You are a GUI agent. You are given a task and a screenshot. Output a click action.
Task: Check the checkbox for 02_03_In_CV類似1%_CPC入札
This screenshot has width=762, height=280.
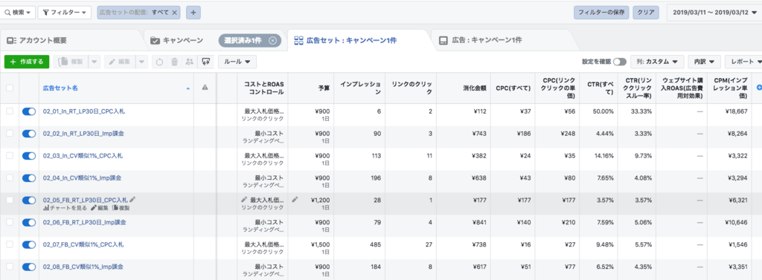click(10, 156)
